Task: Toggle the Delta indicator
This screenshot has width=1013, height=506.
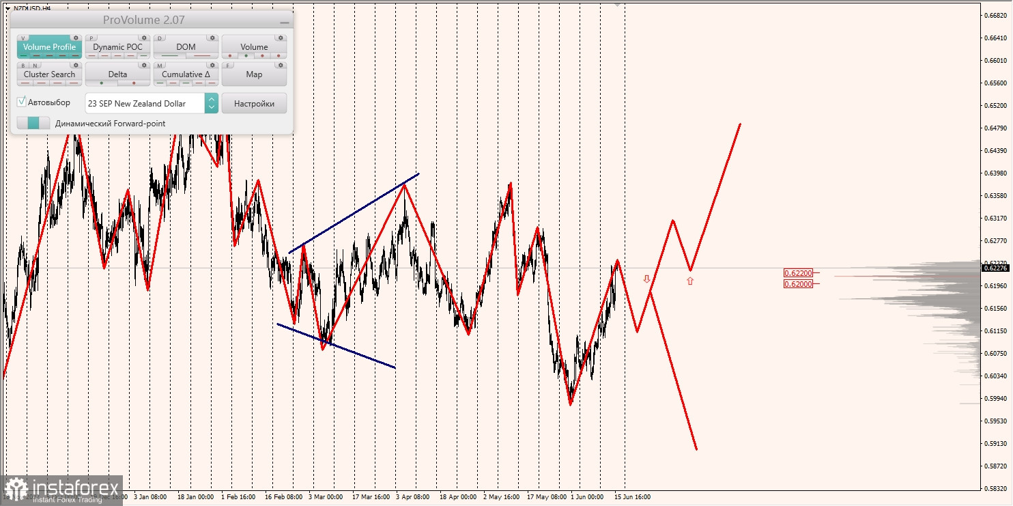Action: (x=117, y=74)
